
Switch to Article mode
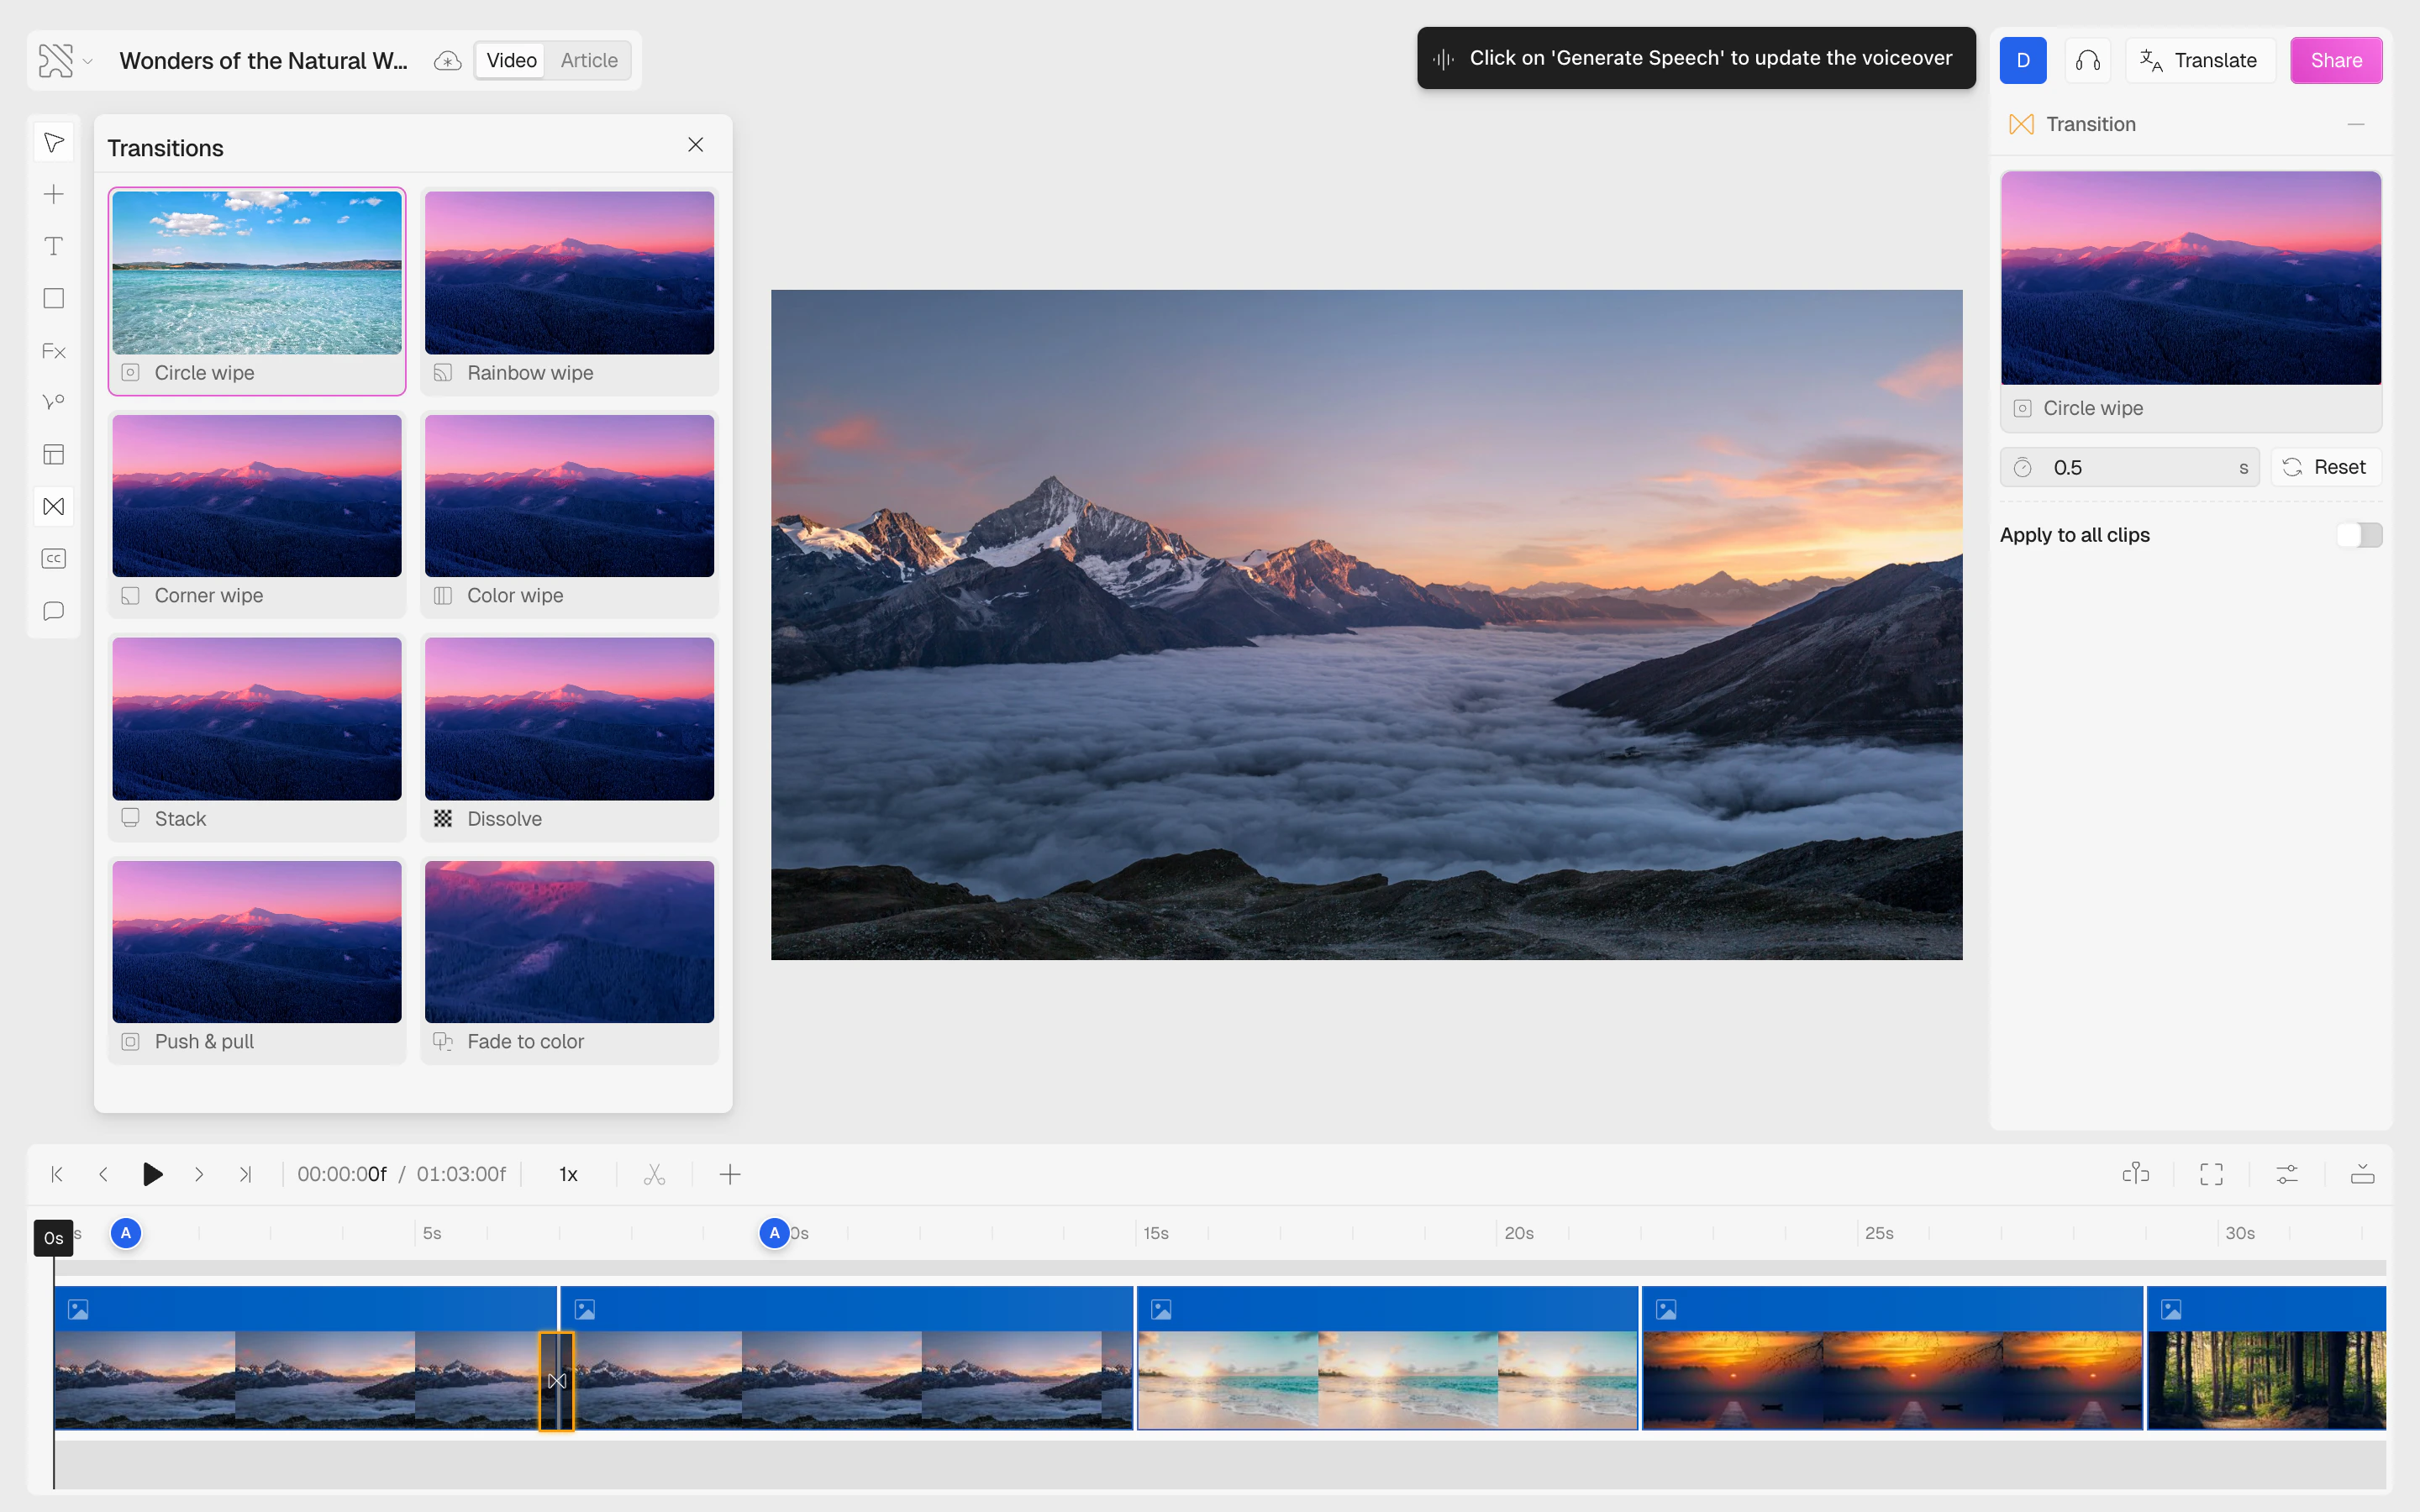click(588, 60)
